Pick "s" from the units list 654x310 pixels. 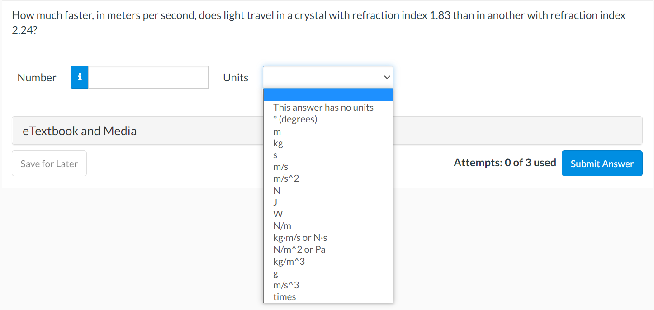click(x=275, y=155)
